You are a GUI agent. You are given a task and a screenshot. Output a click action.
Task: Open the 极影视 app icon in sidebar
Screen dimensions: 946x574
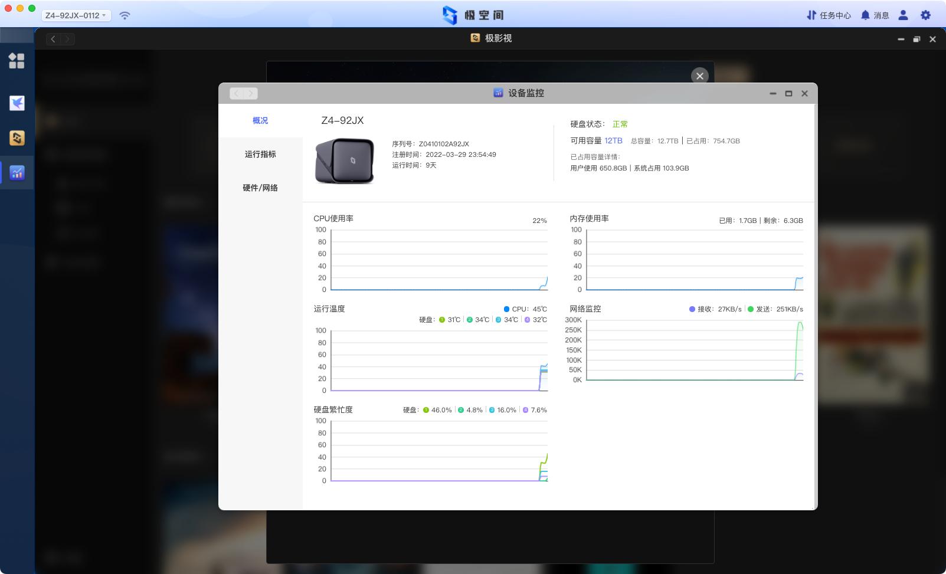[x=17, y=137]
